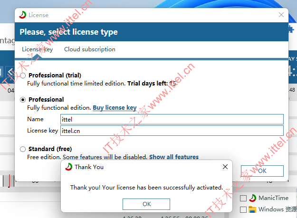The width and height of the screenshot is (297, 218).
Task: Click the back arrow in main window
Action: pos(10,72)
